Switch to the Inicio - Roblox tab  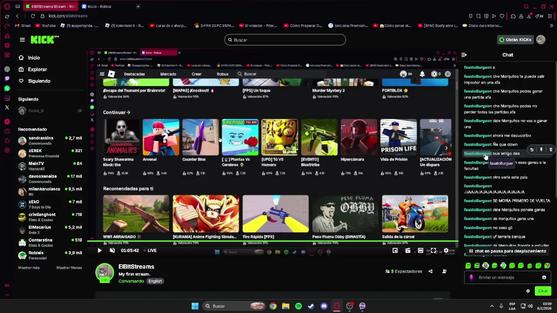(107, 7)
